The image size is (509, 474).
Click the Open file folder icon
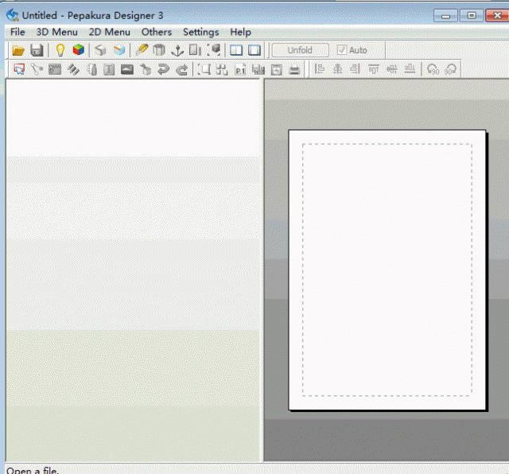click(x=18, y=50)
